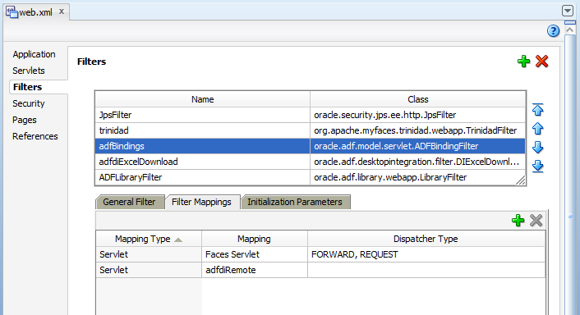This screenshot has height=315, width=580.
Task: Select the web.xml editor tab
Action: tap(36, 12)
